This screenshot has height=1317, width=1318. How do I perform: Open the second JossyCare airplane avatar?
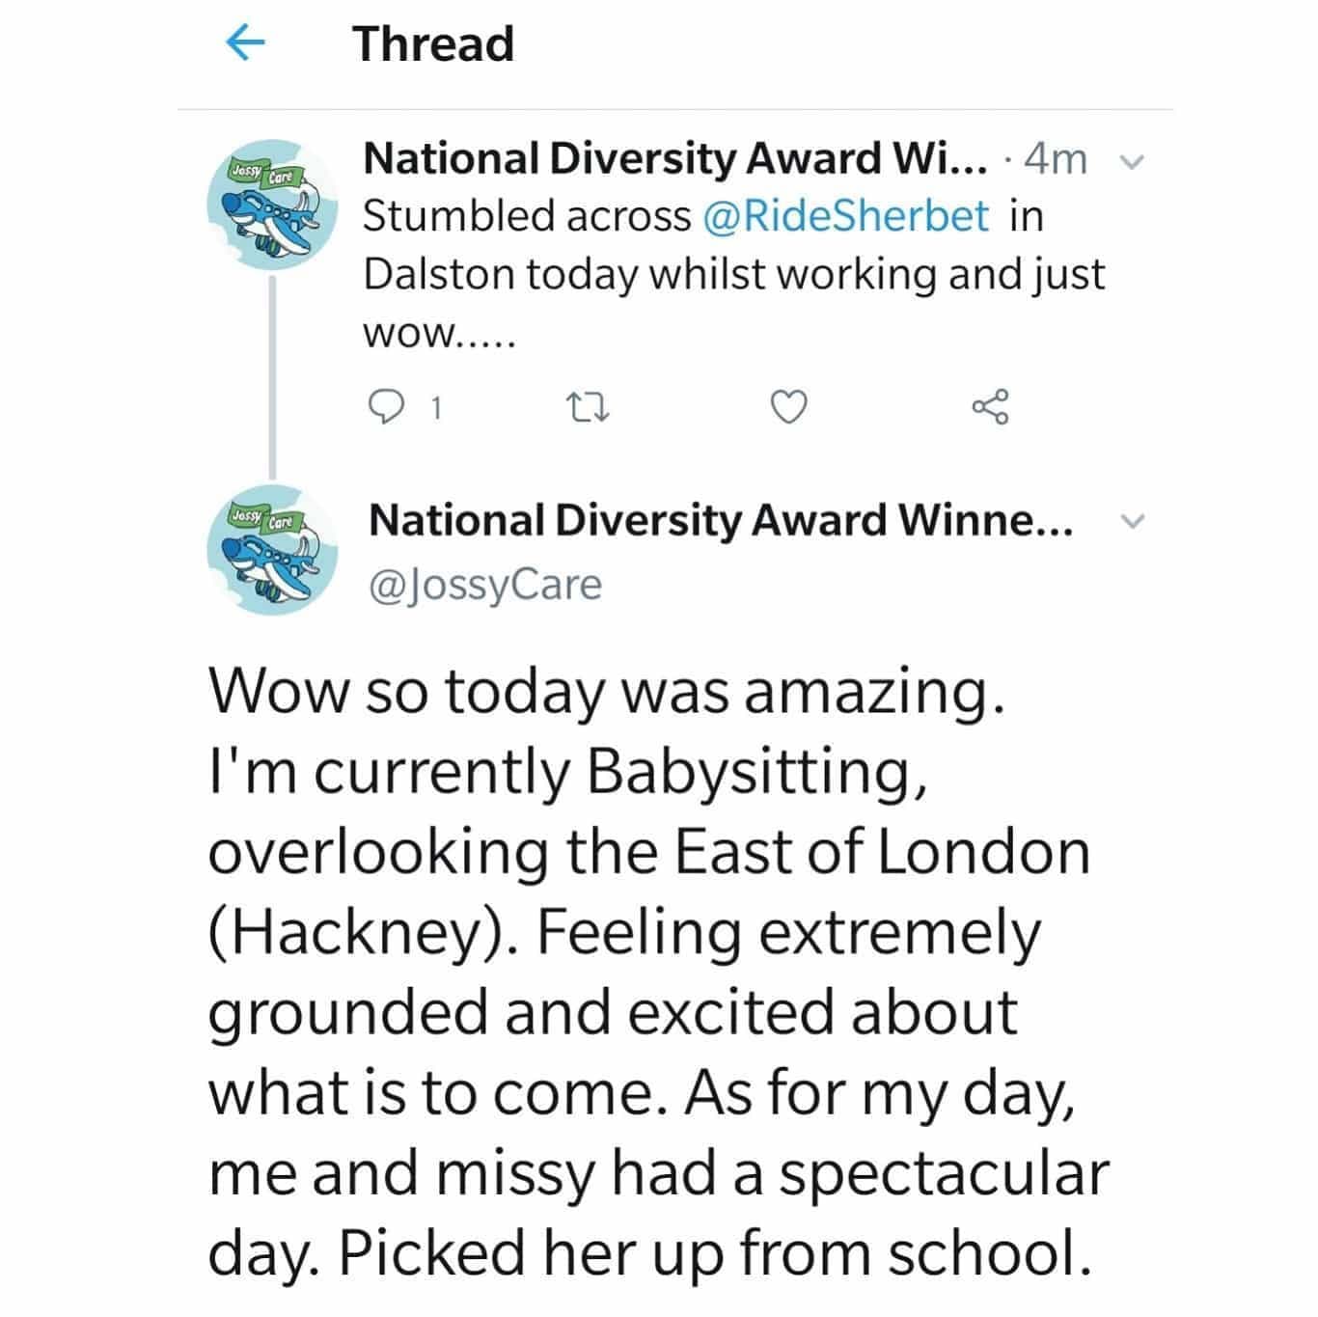[x=272, y=551]
